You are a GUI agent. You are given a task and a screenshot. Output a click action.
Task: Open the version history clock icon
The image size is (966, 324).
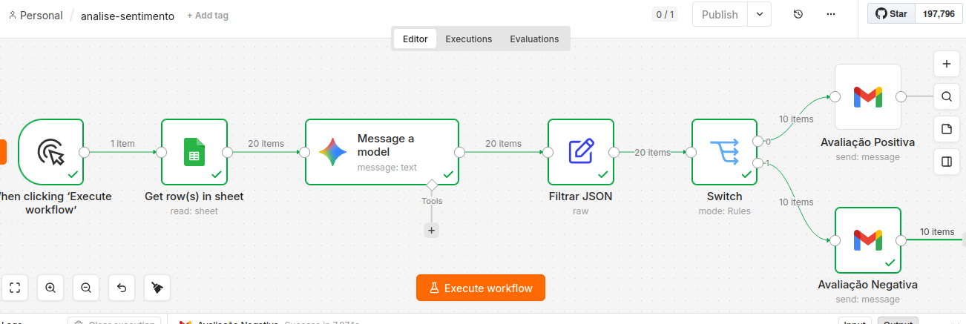coord(798,15)
